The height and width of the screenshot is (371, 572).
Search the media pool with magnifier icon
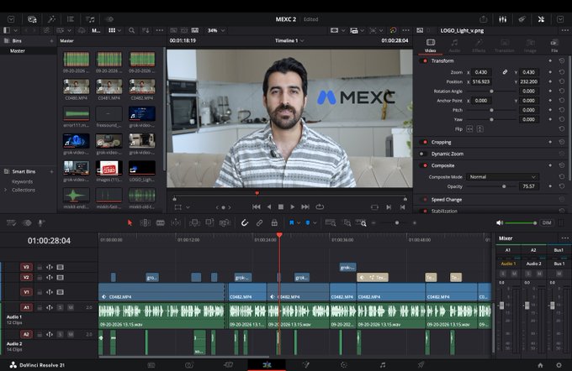(x=132, y=30)
